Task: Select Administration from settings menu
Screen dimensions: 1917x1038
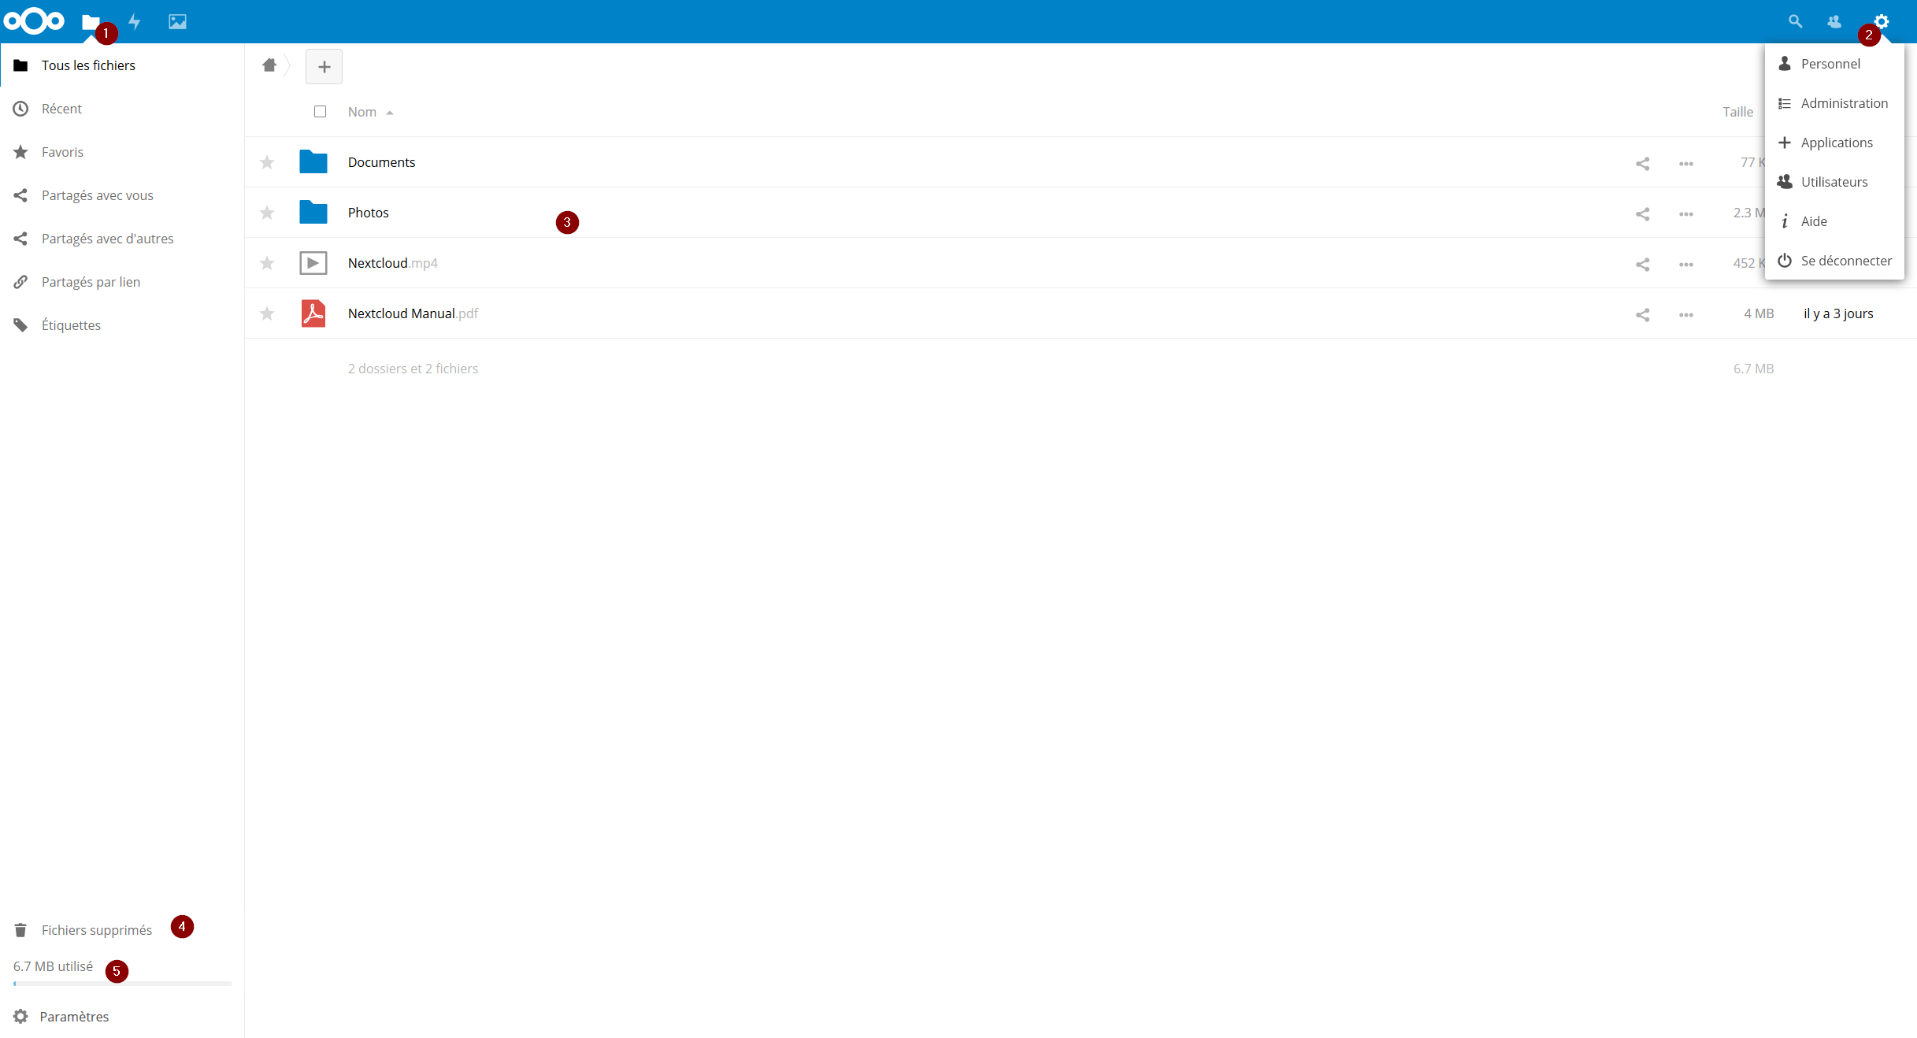Action: 1844,103
